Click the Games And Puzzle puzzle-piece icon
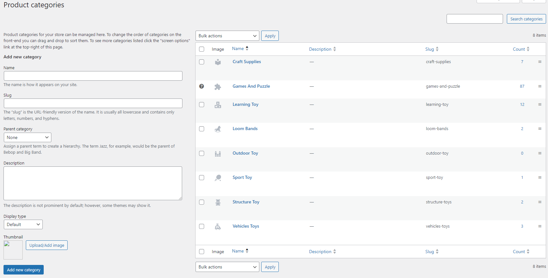 [218, 87]
